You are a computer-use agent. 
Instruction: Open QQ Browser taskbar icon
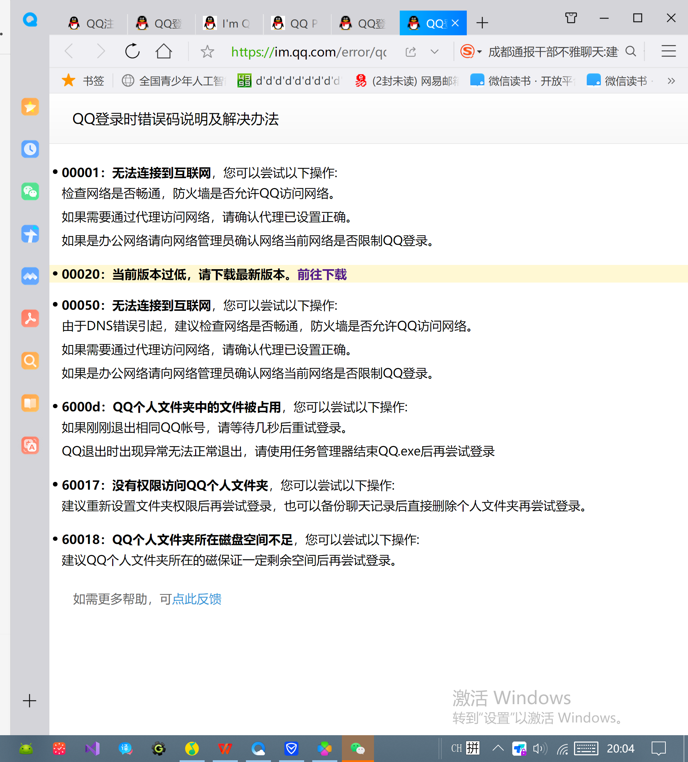click(x=259, y=748)
